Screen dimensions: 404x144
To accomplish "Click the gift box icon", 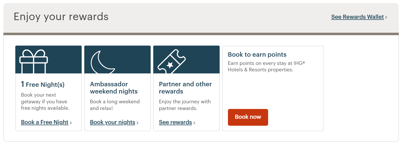I will (x=34, y=61).
